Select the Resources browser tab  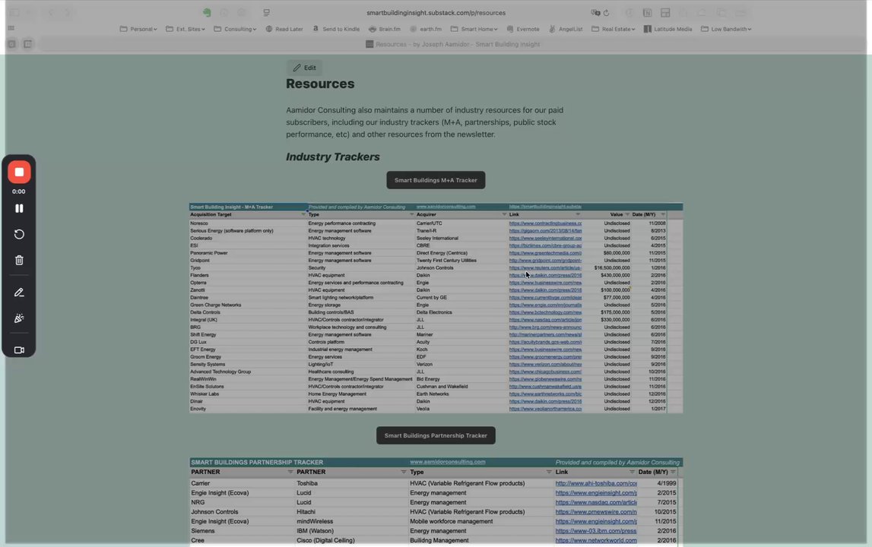(x=452, y=44)
